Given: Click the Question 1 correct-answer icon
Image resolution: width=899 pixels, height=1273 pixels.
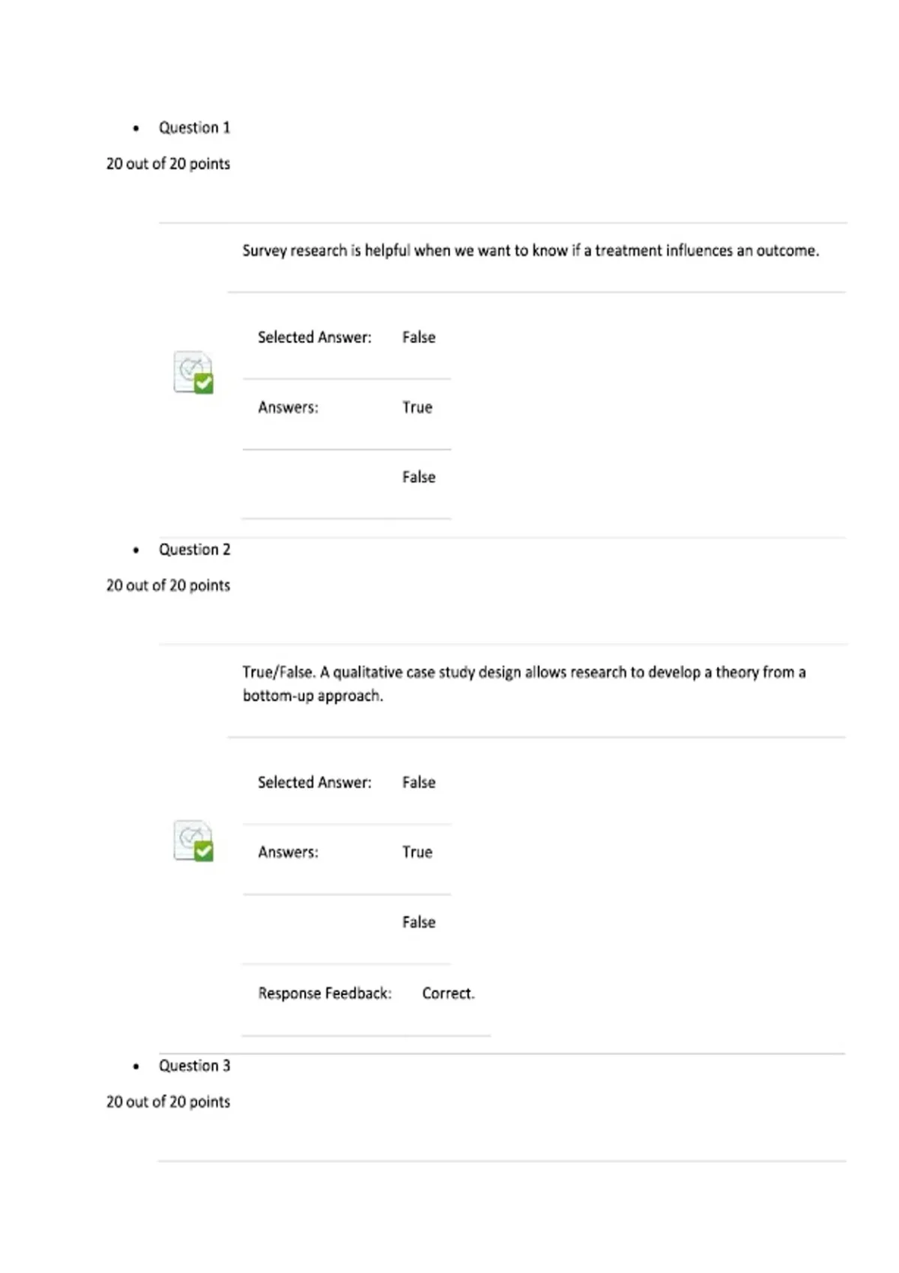Looking at the screenshot, I should point(193,372).
